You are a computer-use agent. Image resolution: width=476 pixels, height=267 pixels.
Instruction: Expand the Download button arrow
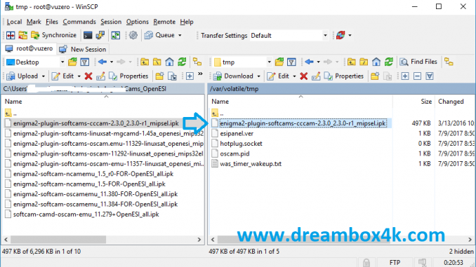click(x=258, y=76)
